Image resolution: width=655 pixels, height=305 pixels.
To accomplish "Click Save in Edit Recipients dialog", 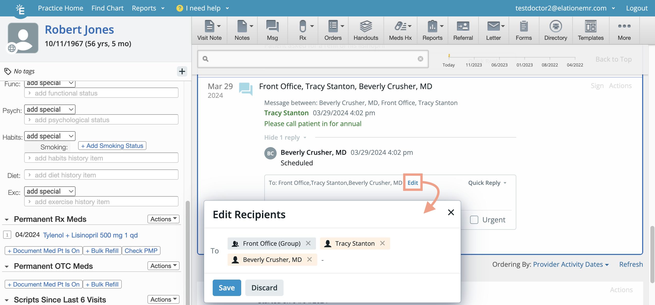I will pyautogui.click(x=227, y=288).
